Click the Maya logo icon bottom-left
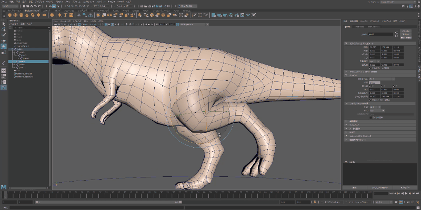 click(4, 187)
